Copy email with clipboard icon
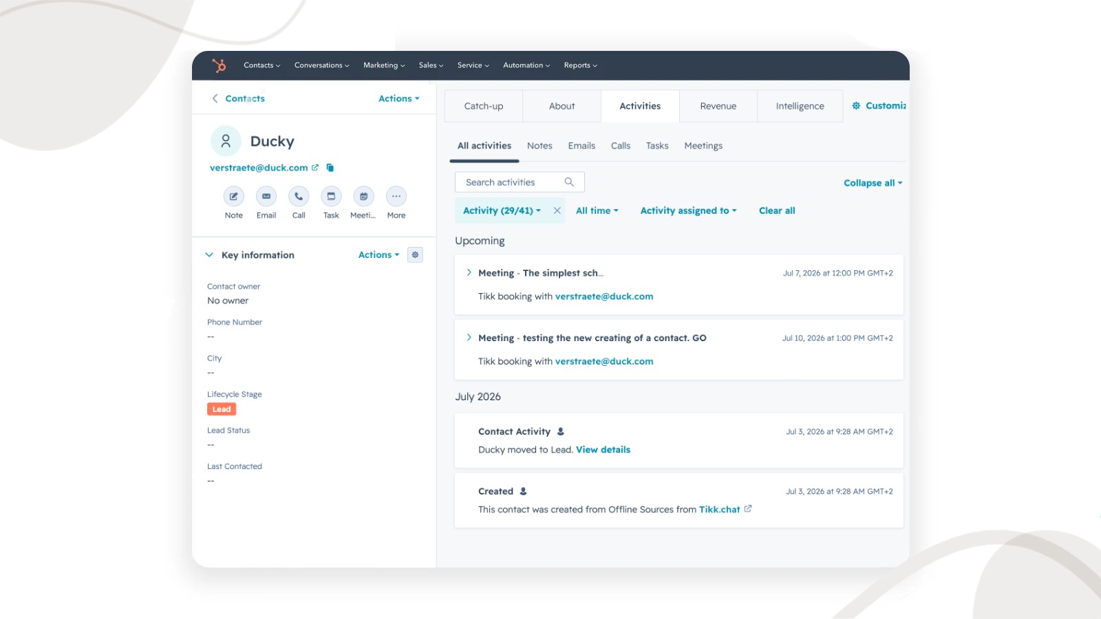Viewport: 1101px width, 619px height. pyautogui.click(x=330, y=168)
